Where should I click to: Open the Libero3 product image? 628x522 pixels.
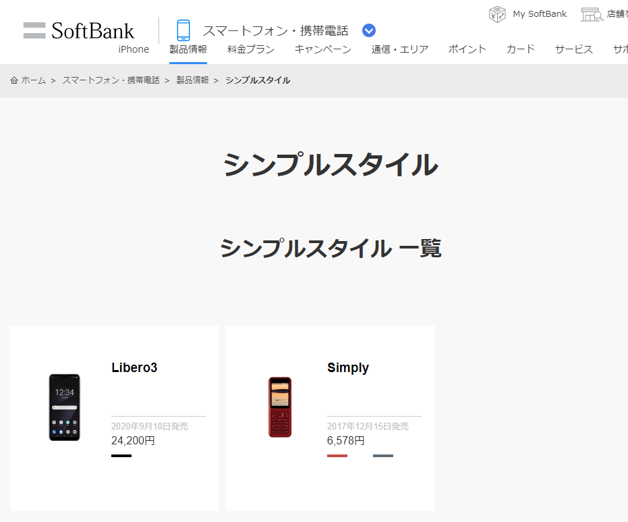tap(65, 407)
